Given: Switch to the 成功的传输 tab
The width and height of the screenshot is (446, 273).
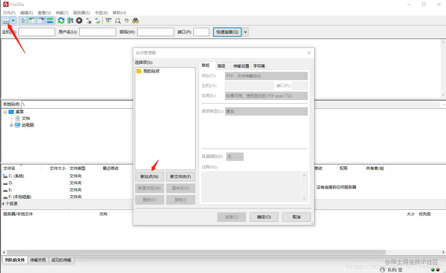Looking at the screenshot, I should [61, 260].
